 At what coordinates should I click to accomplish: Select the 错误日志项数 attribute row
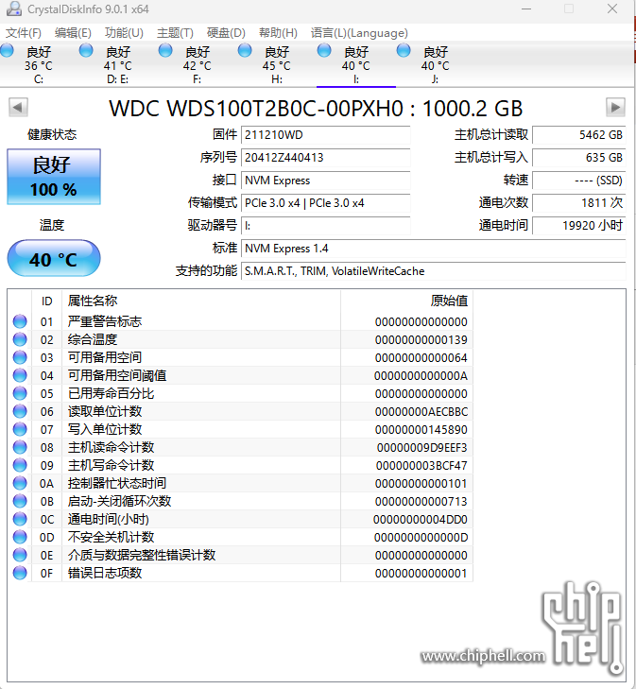coord(240,573)
